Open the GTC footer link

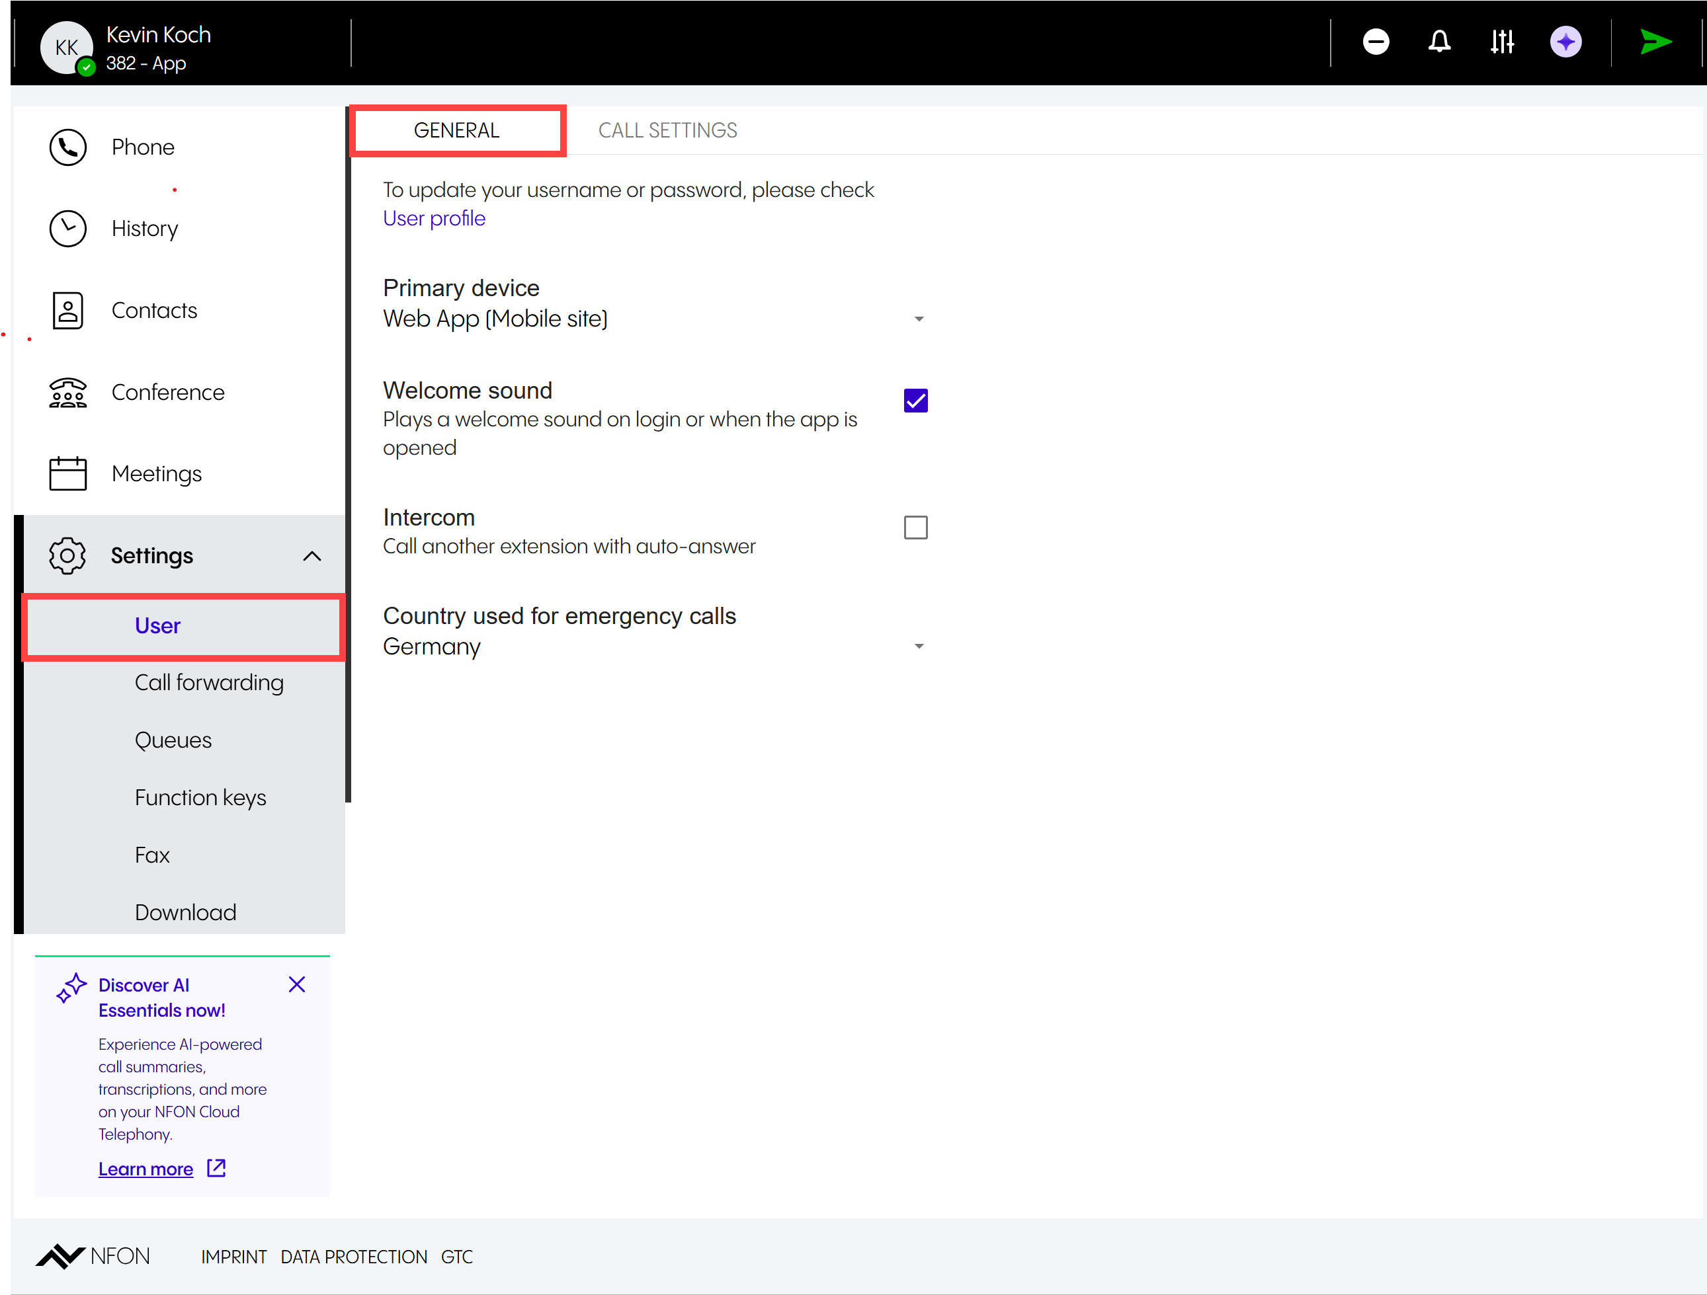pyautogui.click(x=457, y=1257)
